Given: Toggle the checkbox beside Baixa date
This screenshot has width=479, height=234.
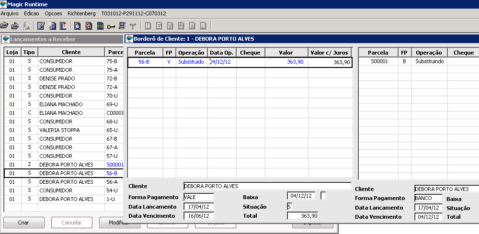Looking at the screenshot, I should [323, 195].
